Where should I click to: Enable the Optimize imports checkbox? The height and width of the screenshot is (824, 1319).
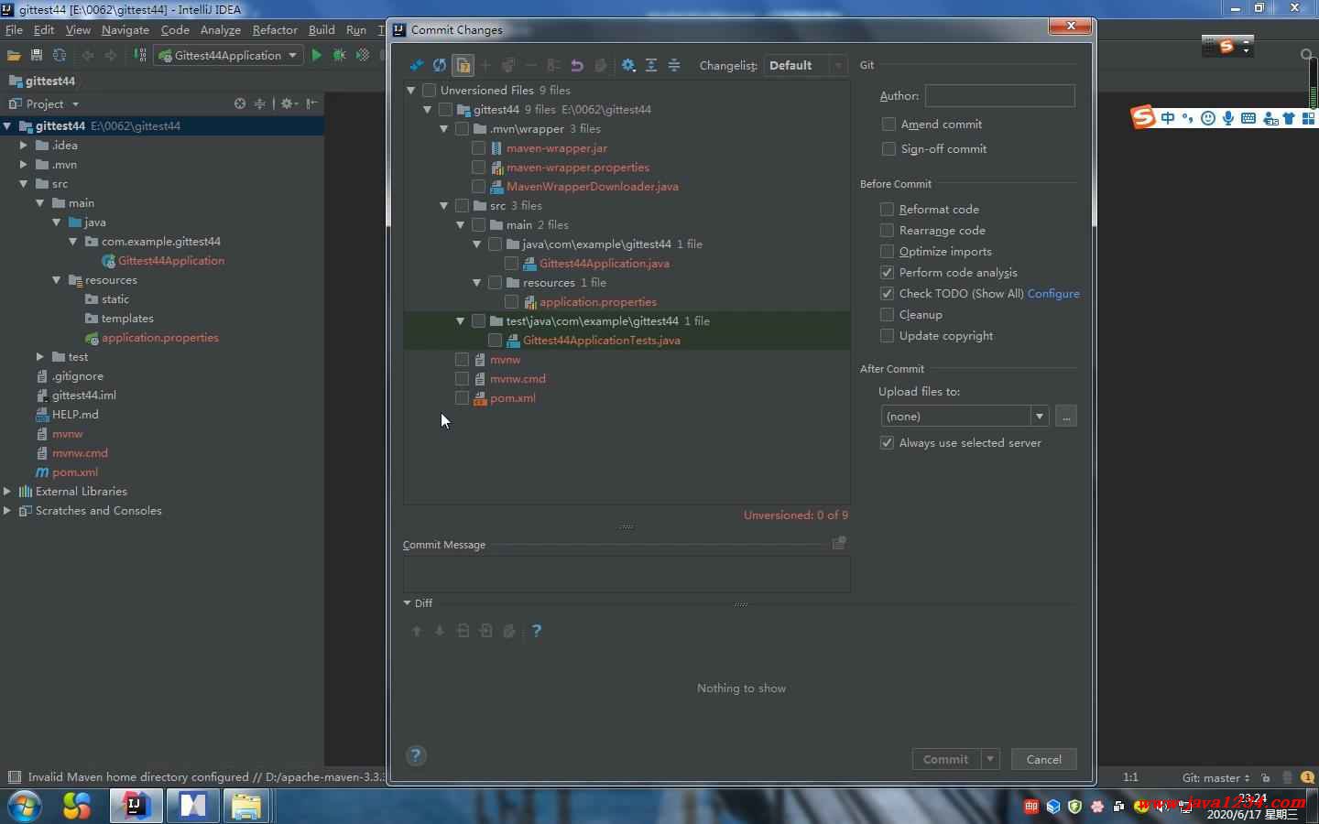(x=887, y=251)
